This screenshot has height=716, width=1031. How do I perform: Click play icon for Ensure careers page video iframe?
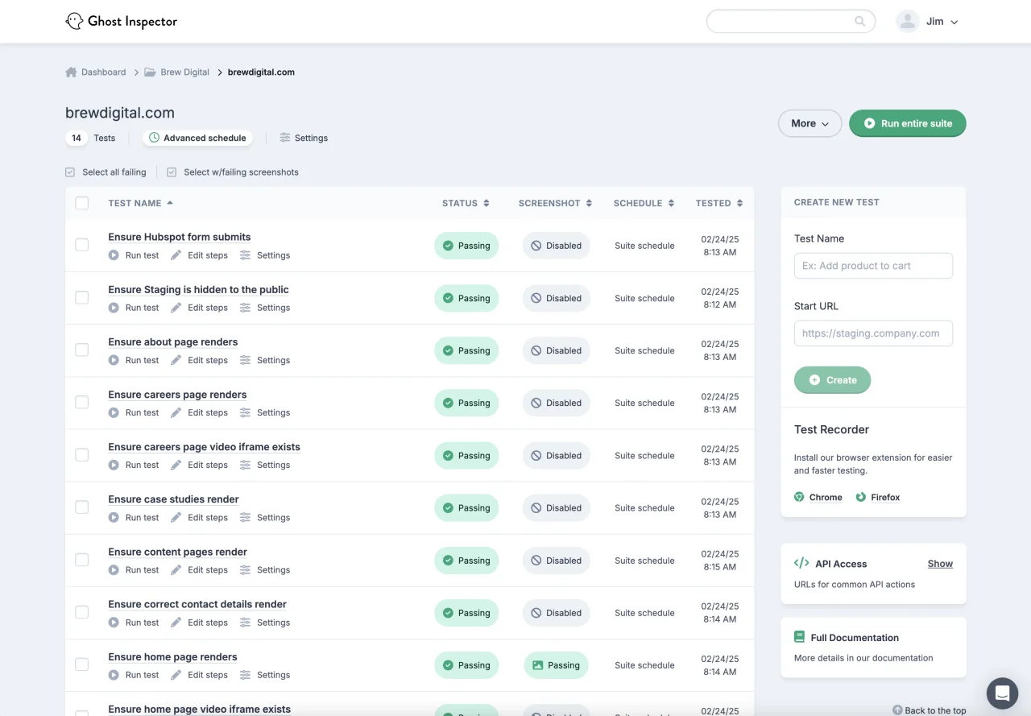(x=114, y=465)
